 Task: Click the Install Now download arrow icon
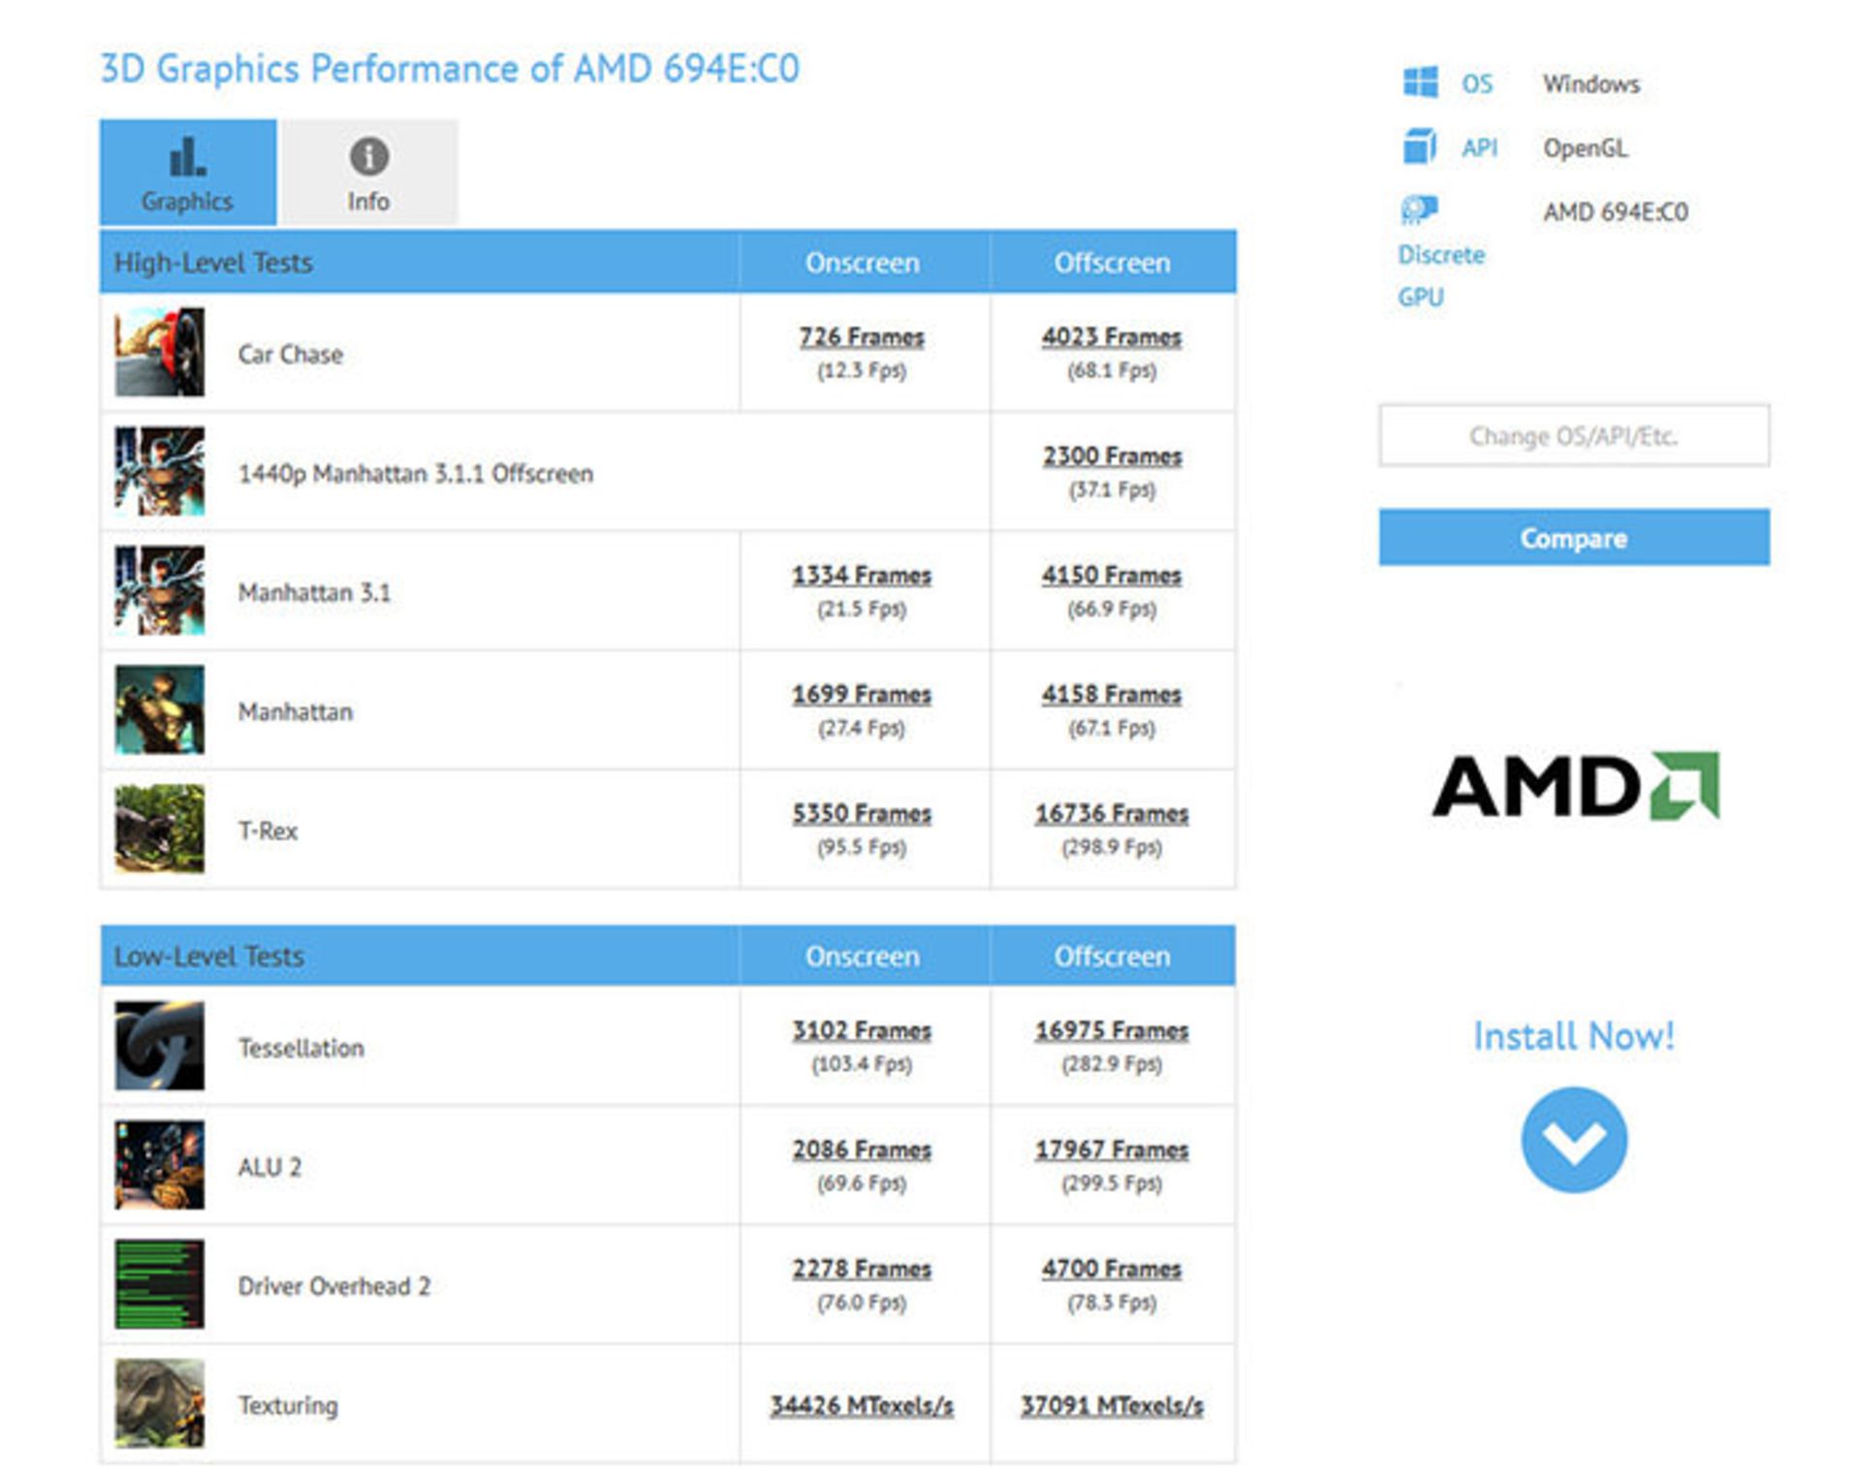[x=1573, y=1139]
